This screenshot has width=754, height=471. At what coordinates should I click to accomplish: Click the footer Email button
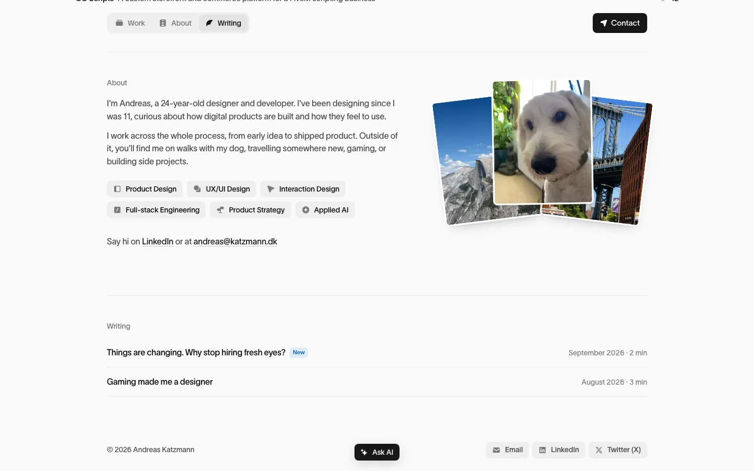[x=507, y=450]
